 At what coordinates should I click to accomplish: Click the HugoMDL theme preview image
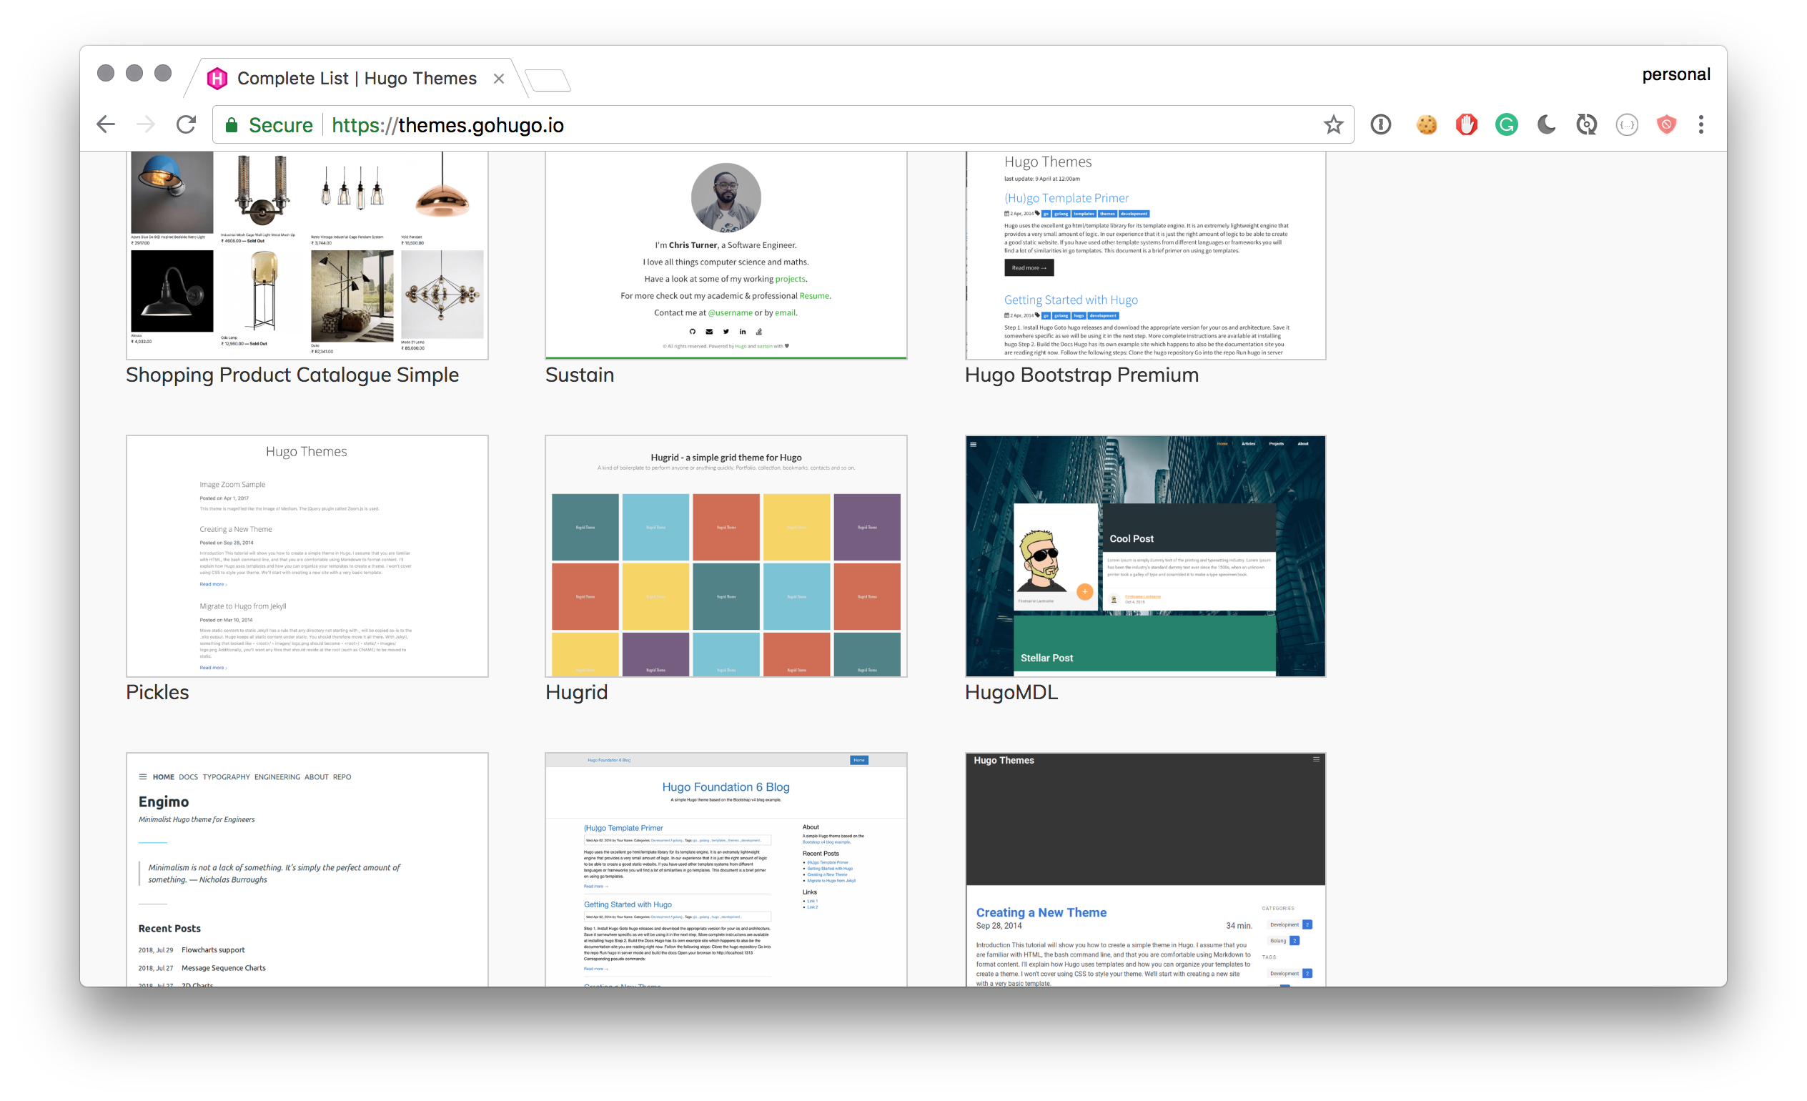(x=1146, y=556)
